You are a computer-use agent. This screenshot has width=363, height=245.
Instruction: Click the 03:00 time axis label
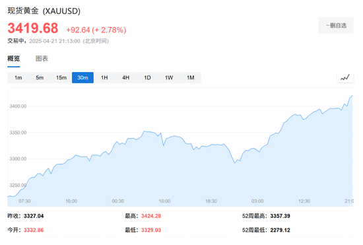click(x=257, y=201)
